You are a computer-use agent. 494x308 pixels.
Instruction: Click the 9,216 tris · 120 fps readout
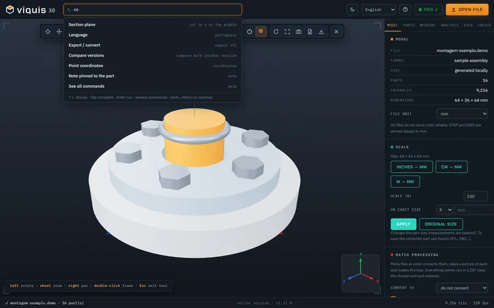click(467, 303)
